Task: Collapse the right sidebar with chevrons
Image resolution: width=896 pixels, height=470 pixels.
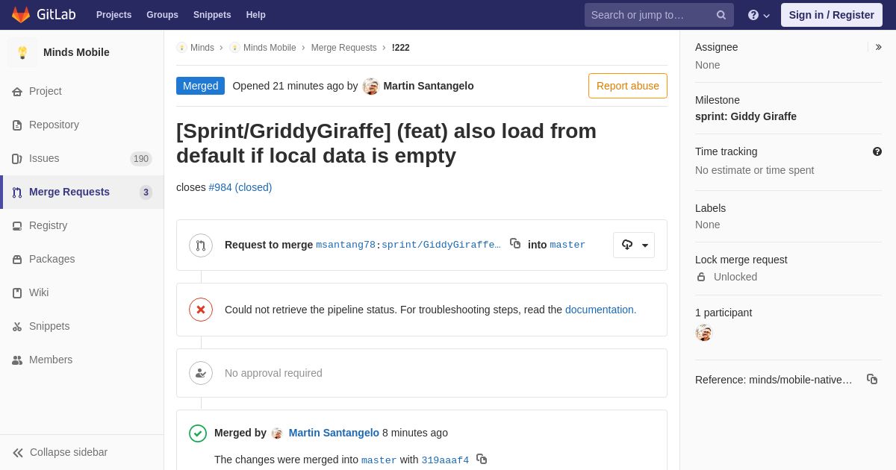Action: (x=878, y=47)
